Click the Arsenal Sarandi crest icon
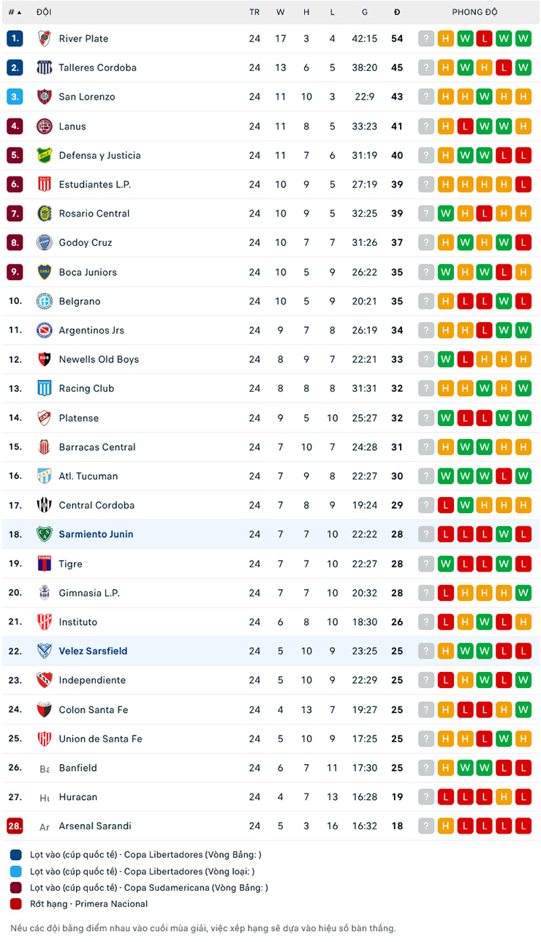541x942 pixels. point(44,826)
